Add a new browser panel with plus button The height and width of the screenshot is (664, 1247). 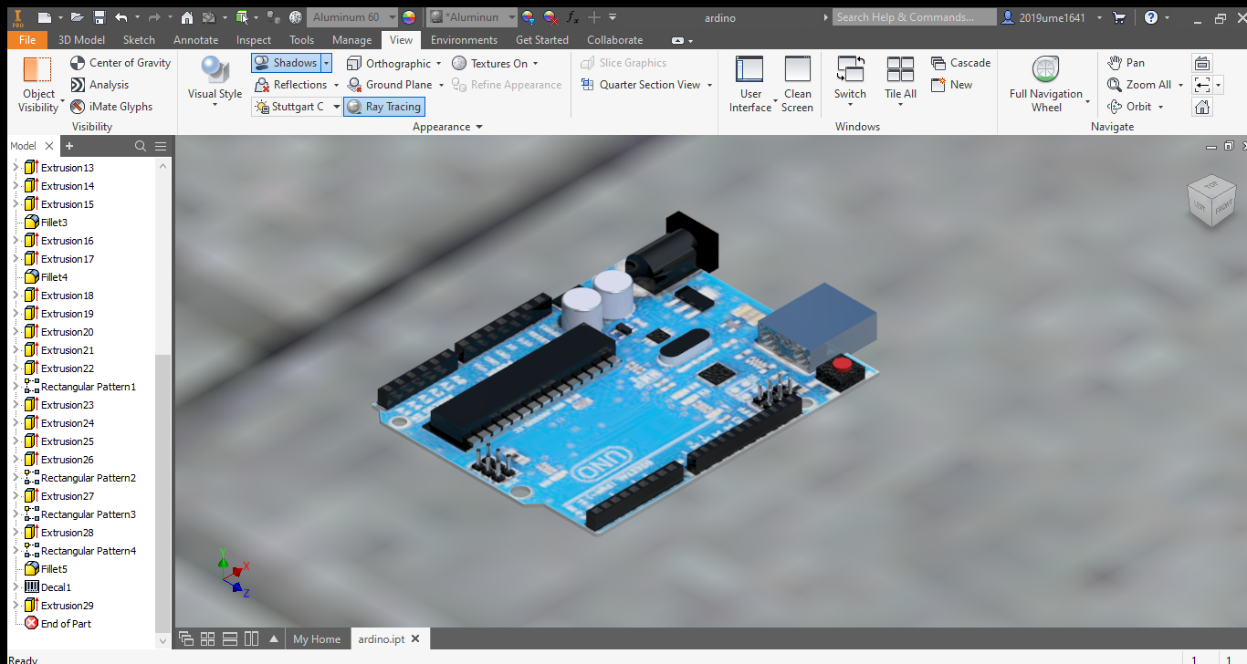click(69, 146)
